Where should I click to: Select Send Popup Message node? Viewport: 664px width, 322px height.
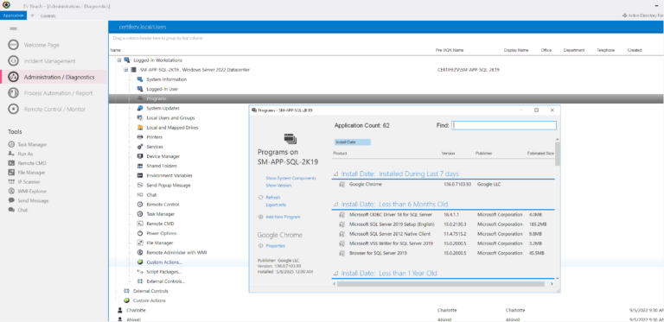coord(168,185)
